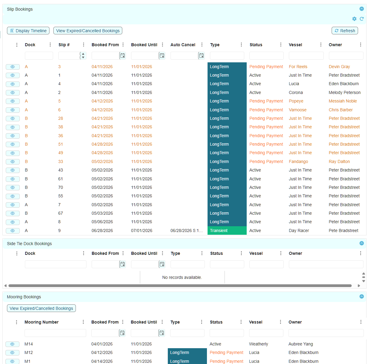Click the Display Timeline button
This screenshot has height=364, width=372.
tap(28, 31)
